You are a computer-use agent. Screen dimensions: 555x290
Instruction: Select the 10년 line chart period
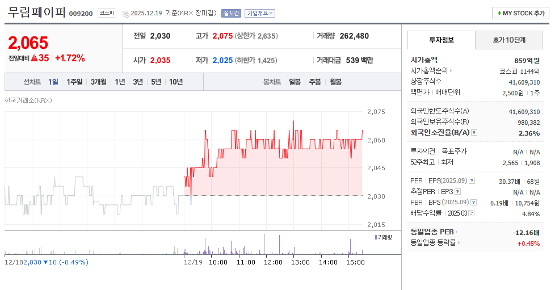coord(176,82)
